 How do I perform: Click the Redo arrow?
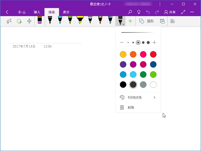tap(157, 12)
